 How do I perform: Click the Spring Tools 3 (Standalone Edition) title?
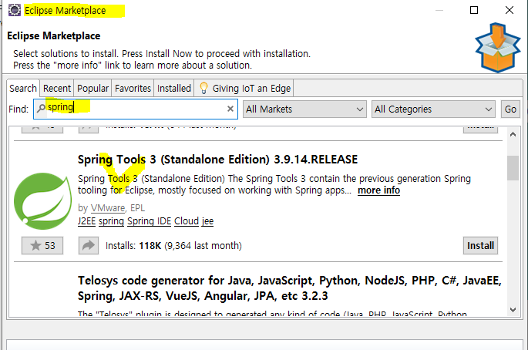tap(217, 160)
